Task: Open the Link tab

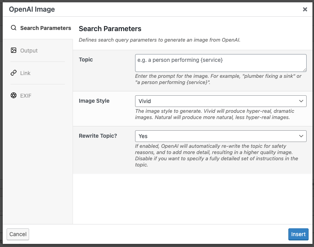Action: click(x=38, y=73)
